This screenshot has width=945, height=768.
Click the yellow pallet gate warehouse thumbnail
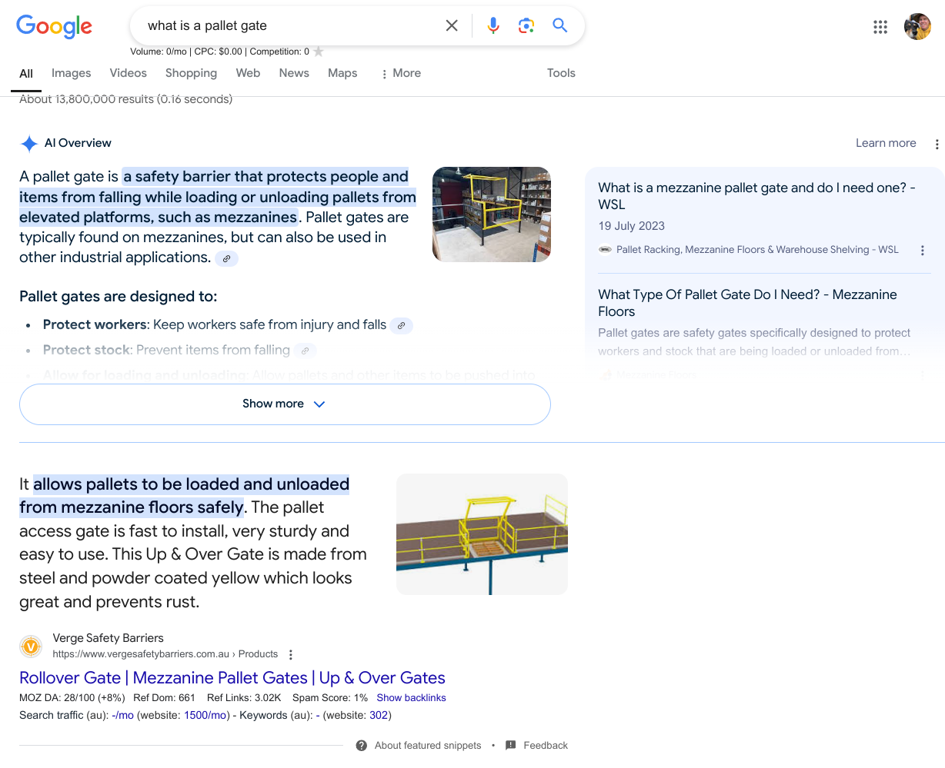click(492, 214)
